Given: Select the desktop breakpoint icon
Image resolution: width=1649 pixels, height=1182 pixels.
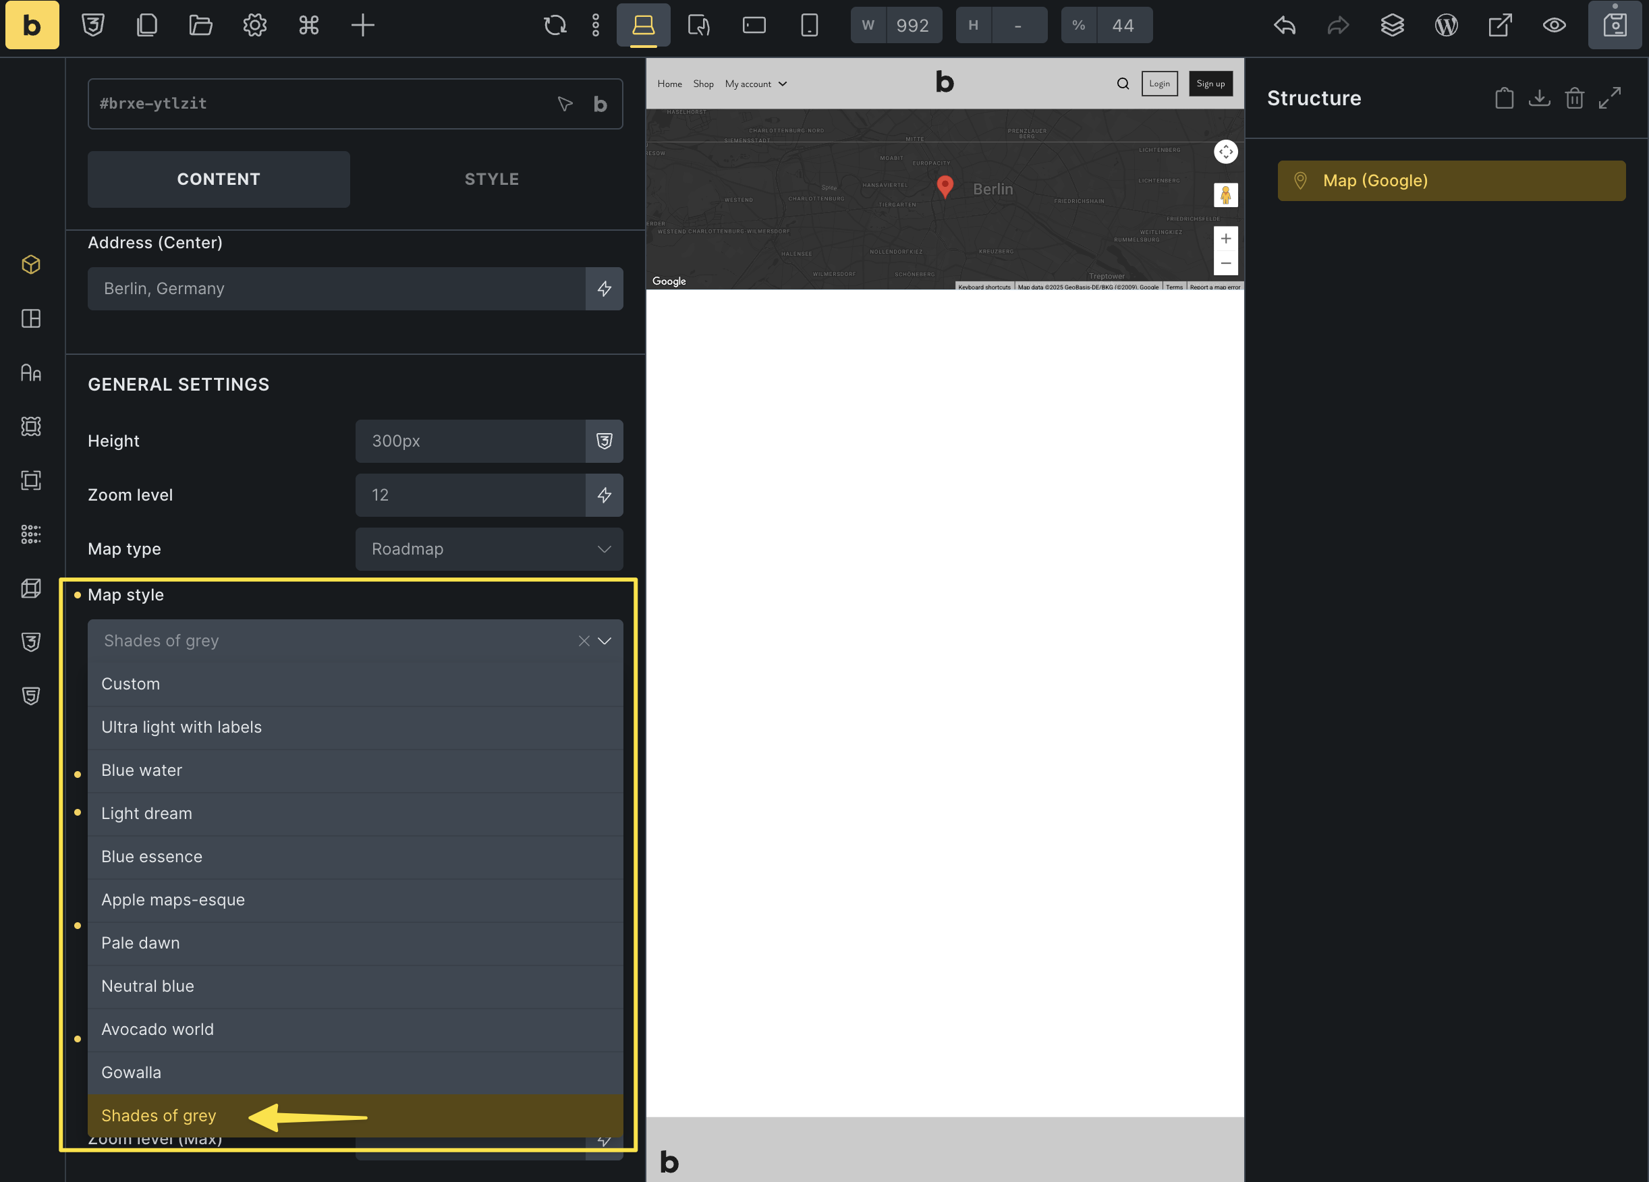Looking at the screenshot, I should [644, 26].
